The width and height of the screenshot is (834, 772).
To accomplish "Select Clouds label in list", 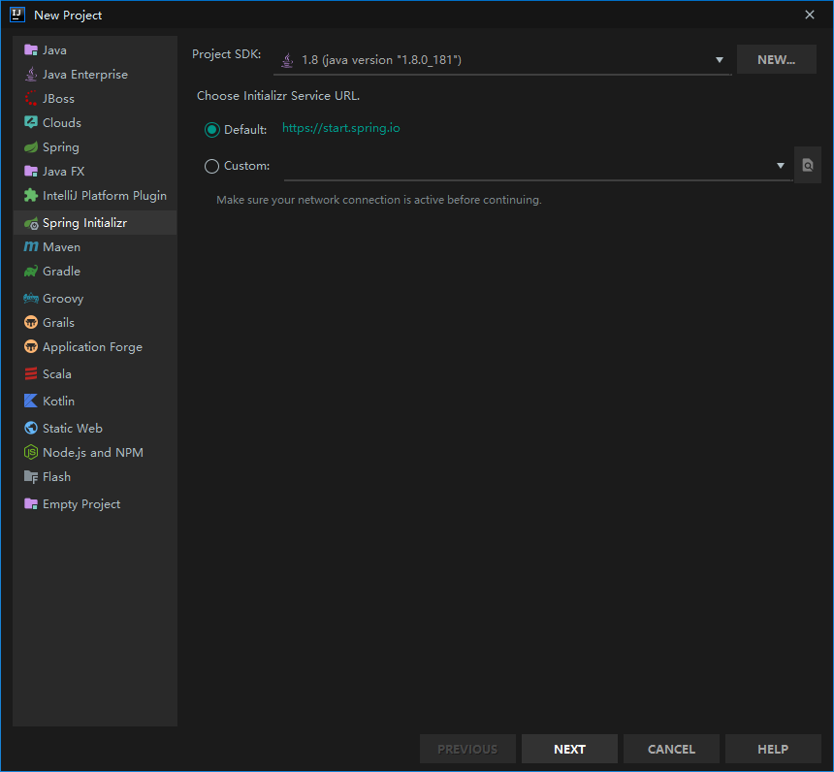I will pos(62,122).
